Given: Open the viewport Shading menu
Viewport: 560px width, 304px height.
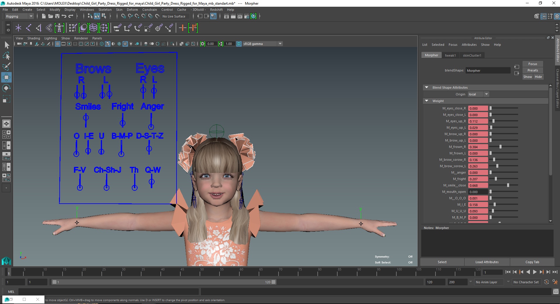Looking at the screenshot, I should tap(34, 38).
